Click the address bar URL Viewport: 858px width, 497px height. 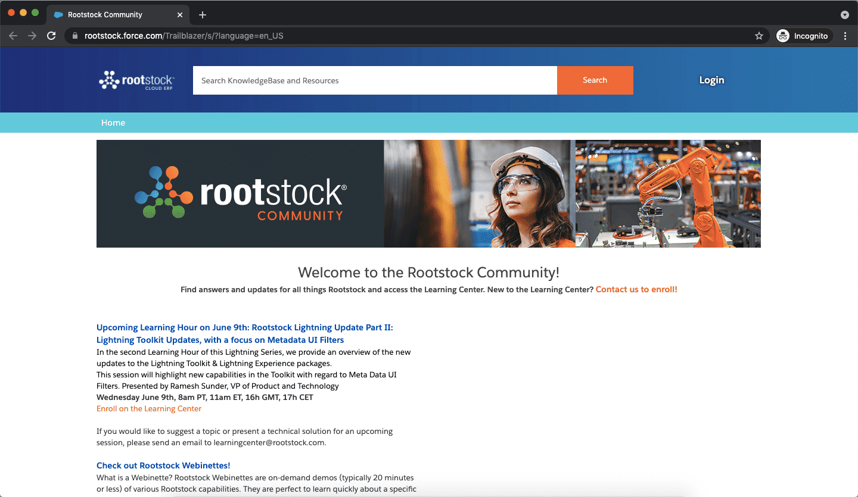[x=184, y=36]
